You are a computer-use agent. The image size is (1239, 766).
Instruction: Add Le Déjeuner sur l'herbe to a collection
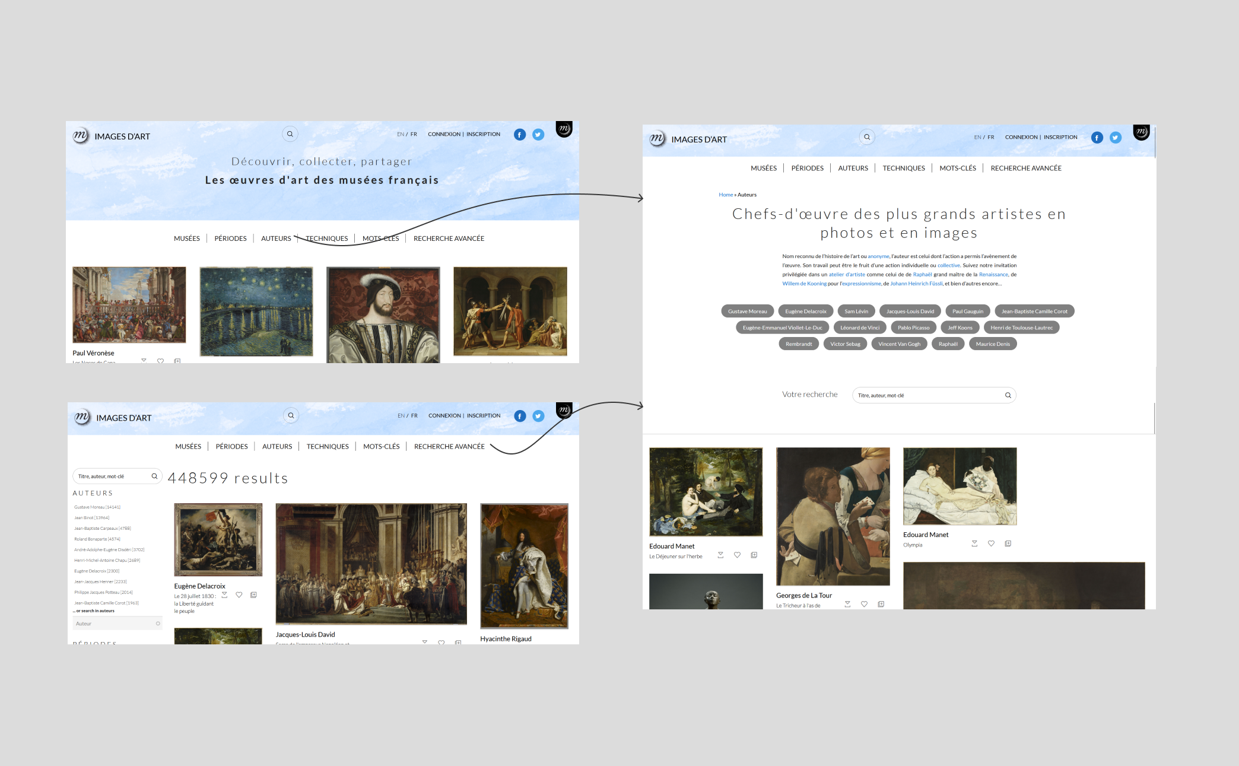point(754,555)
